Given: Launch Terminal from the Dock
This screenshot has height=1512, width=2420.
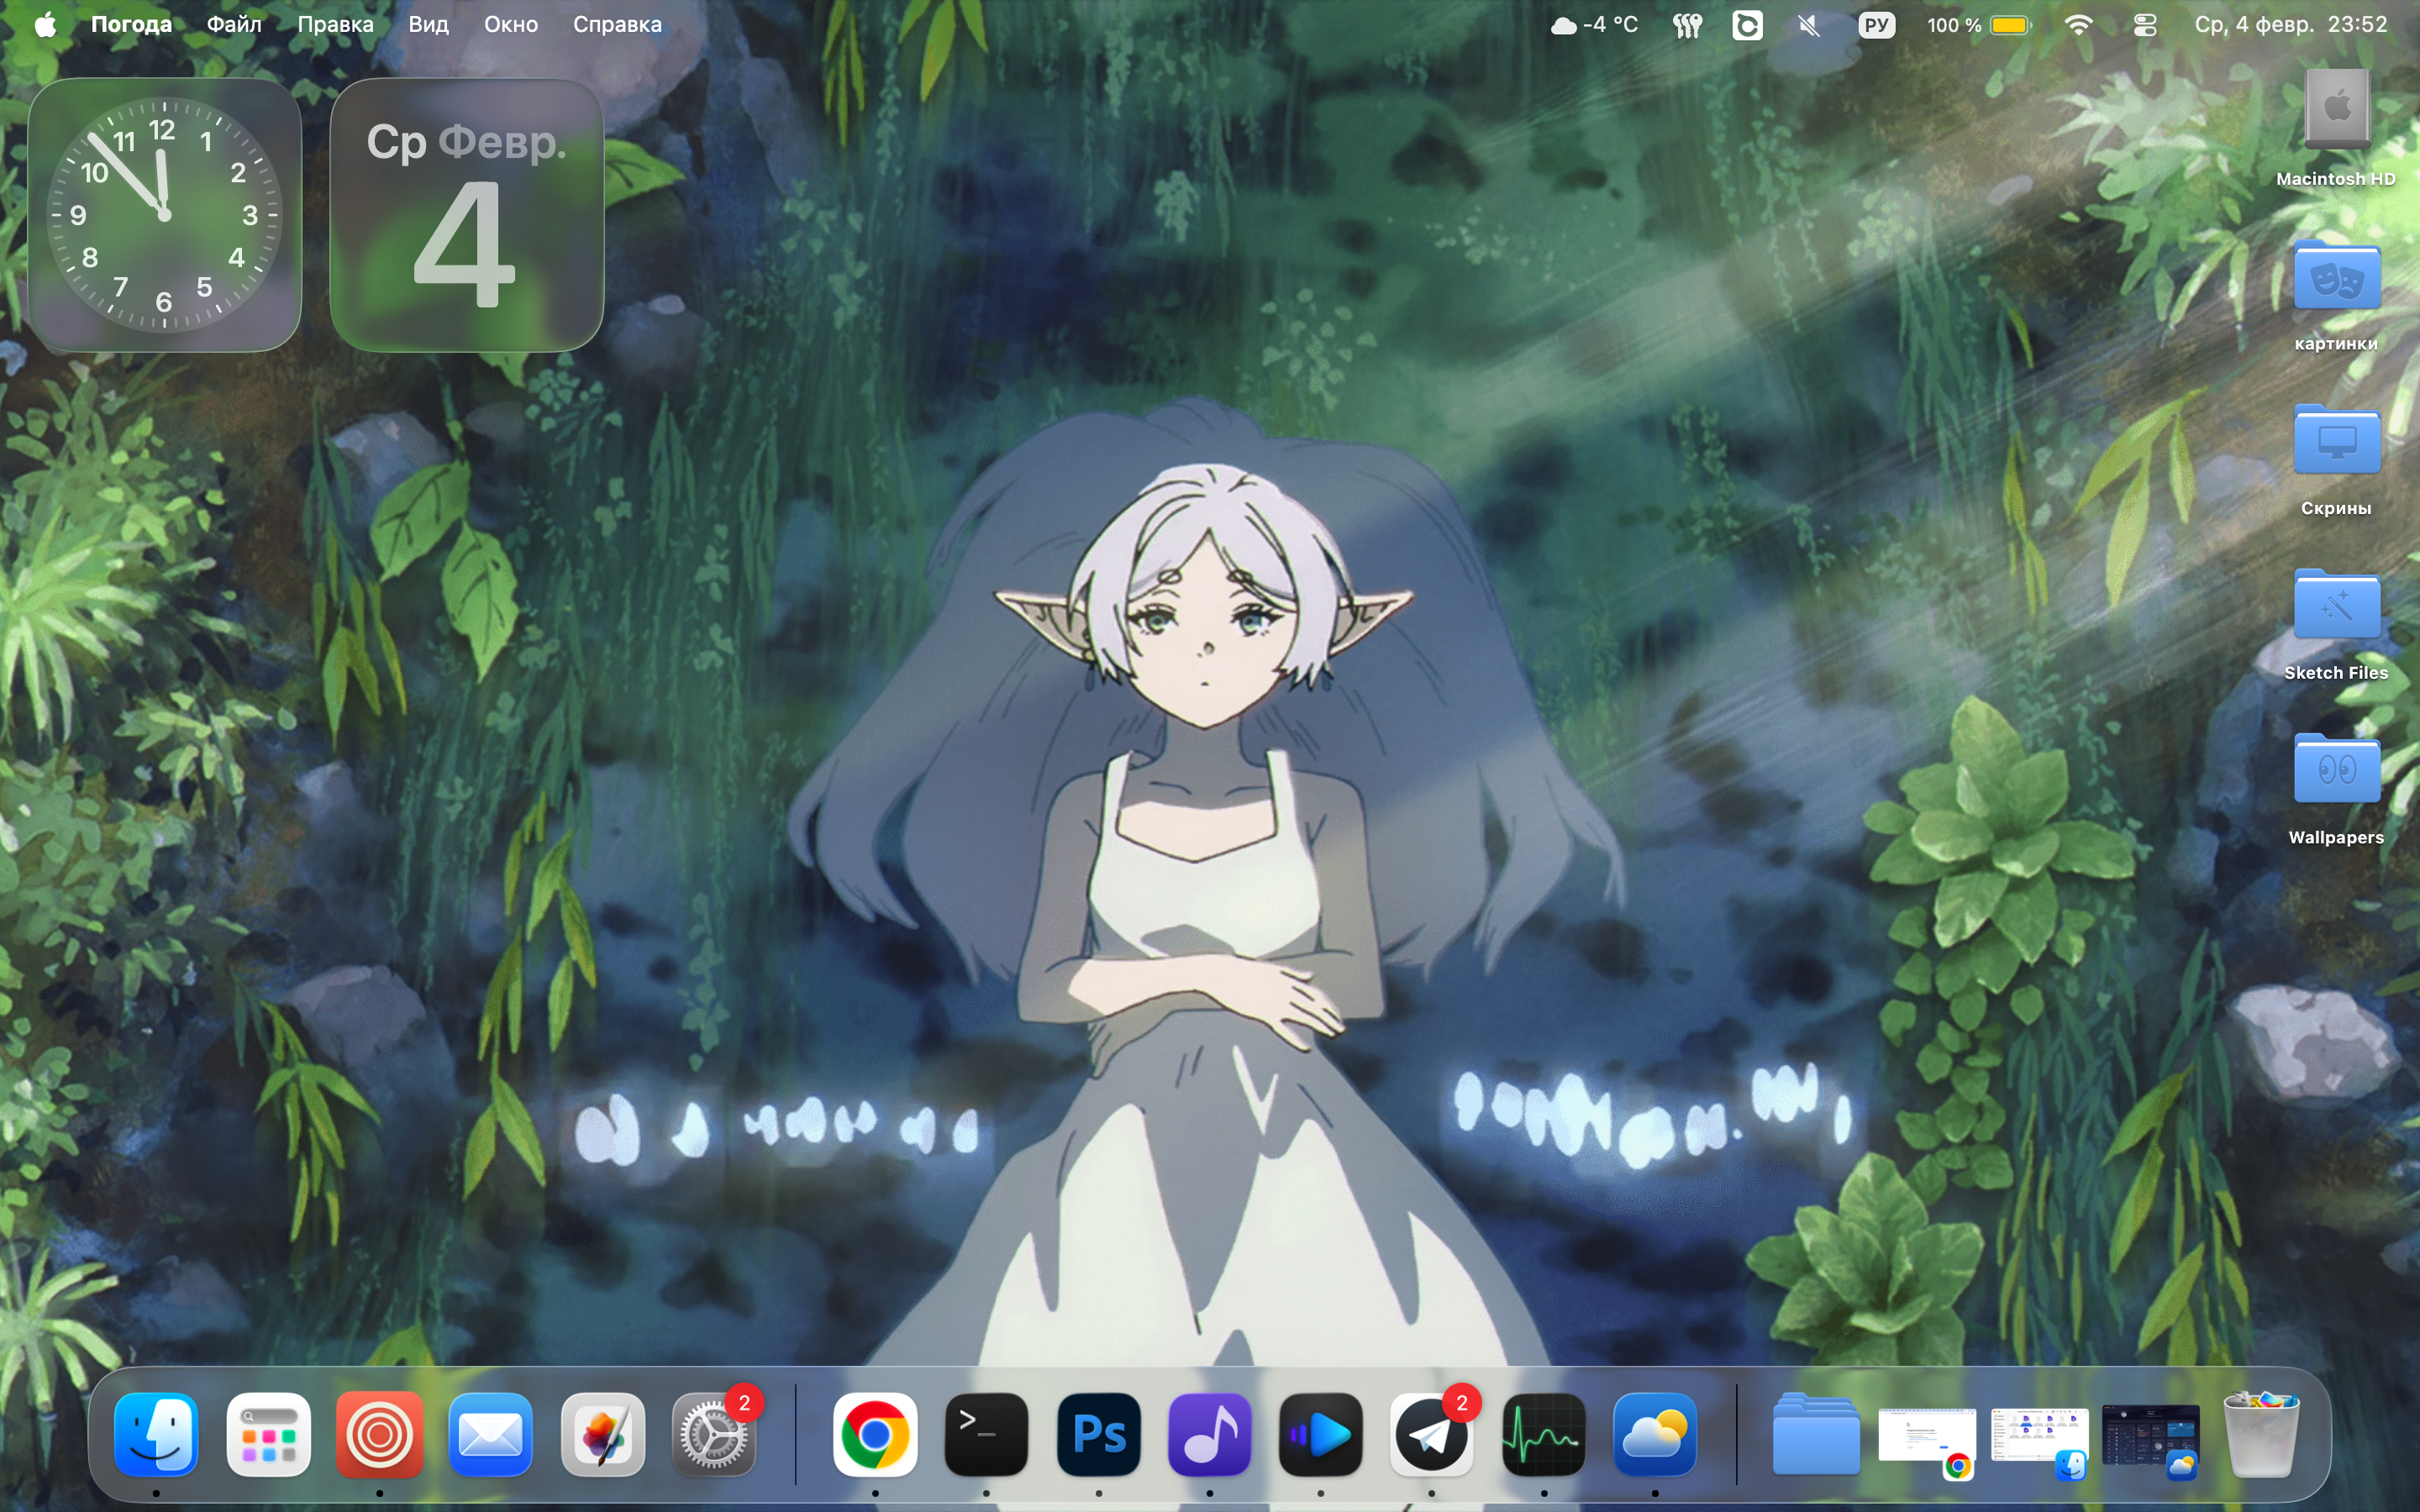Looking at the screenshot, I should 986,1435.
